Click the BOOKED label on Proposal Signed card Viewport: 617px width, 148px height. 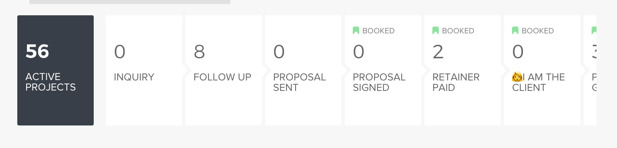coord(378,31)
